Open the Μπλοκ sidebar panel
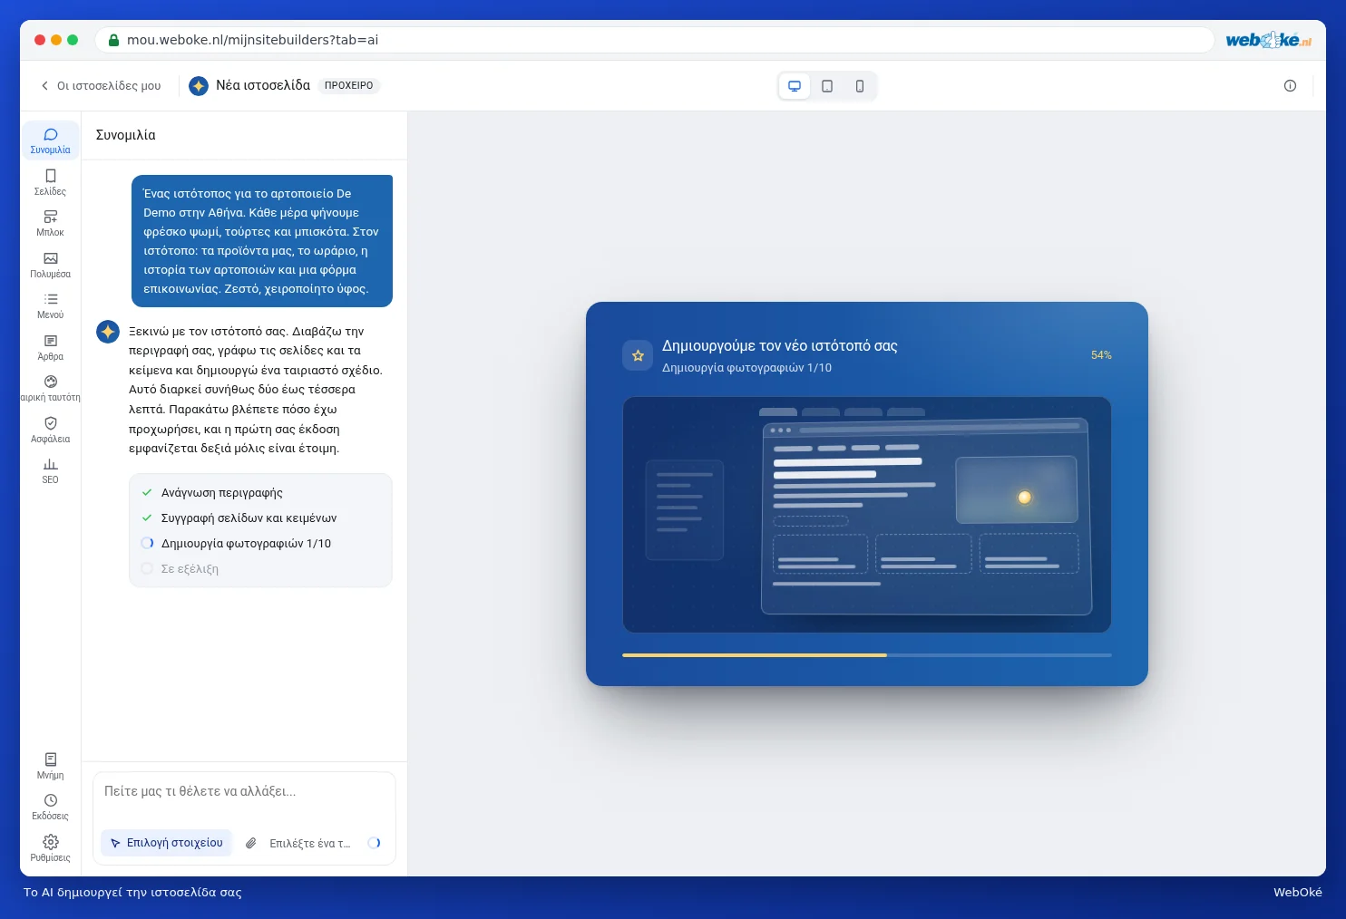1346x919 pixels. coord(50,223)
